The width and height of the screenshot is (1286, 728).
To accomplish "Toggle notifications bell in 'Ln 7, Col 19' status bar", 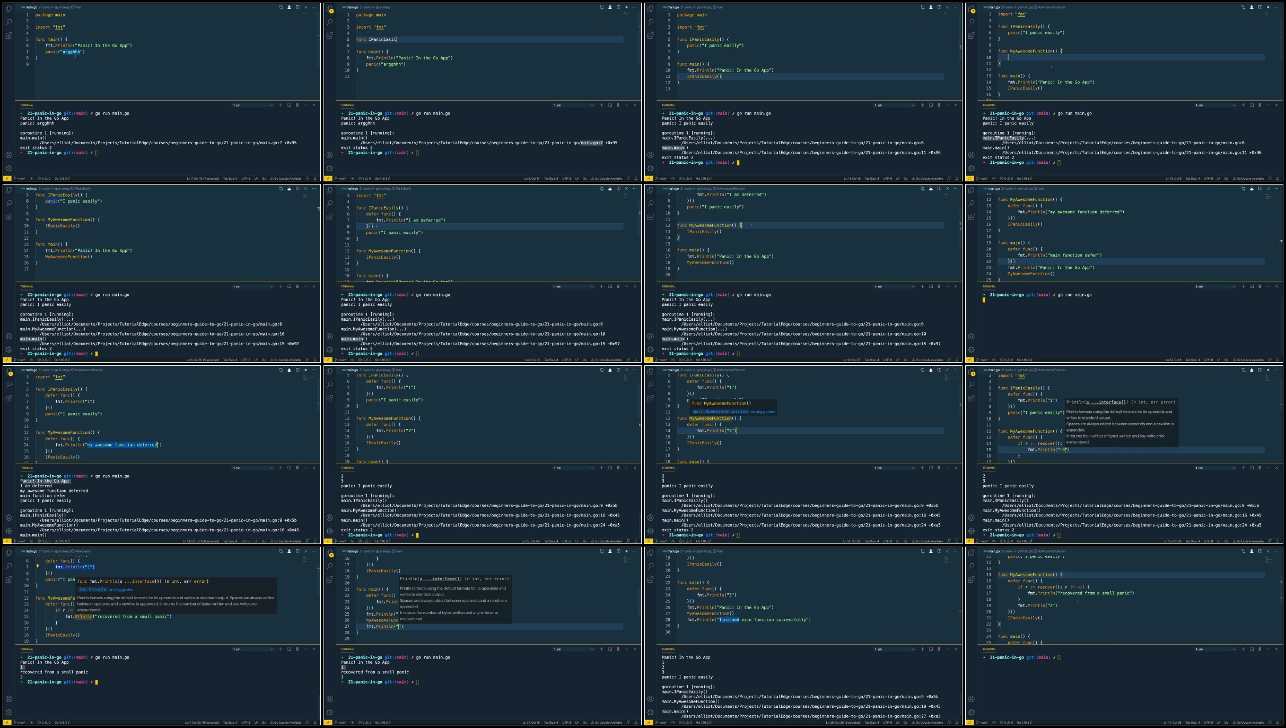I will [x=315, y=179].
